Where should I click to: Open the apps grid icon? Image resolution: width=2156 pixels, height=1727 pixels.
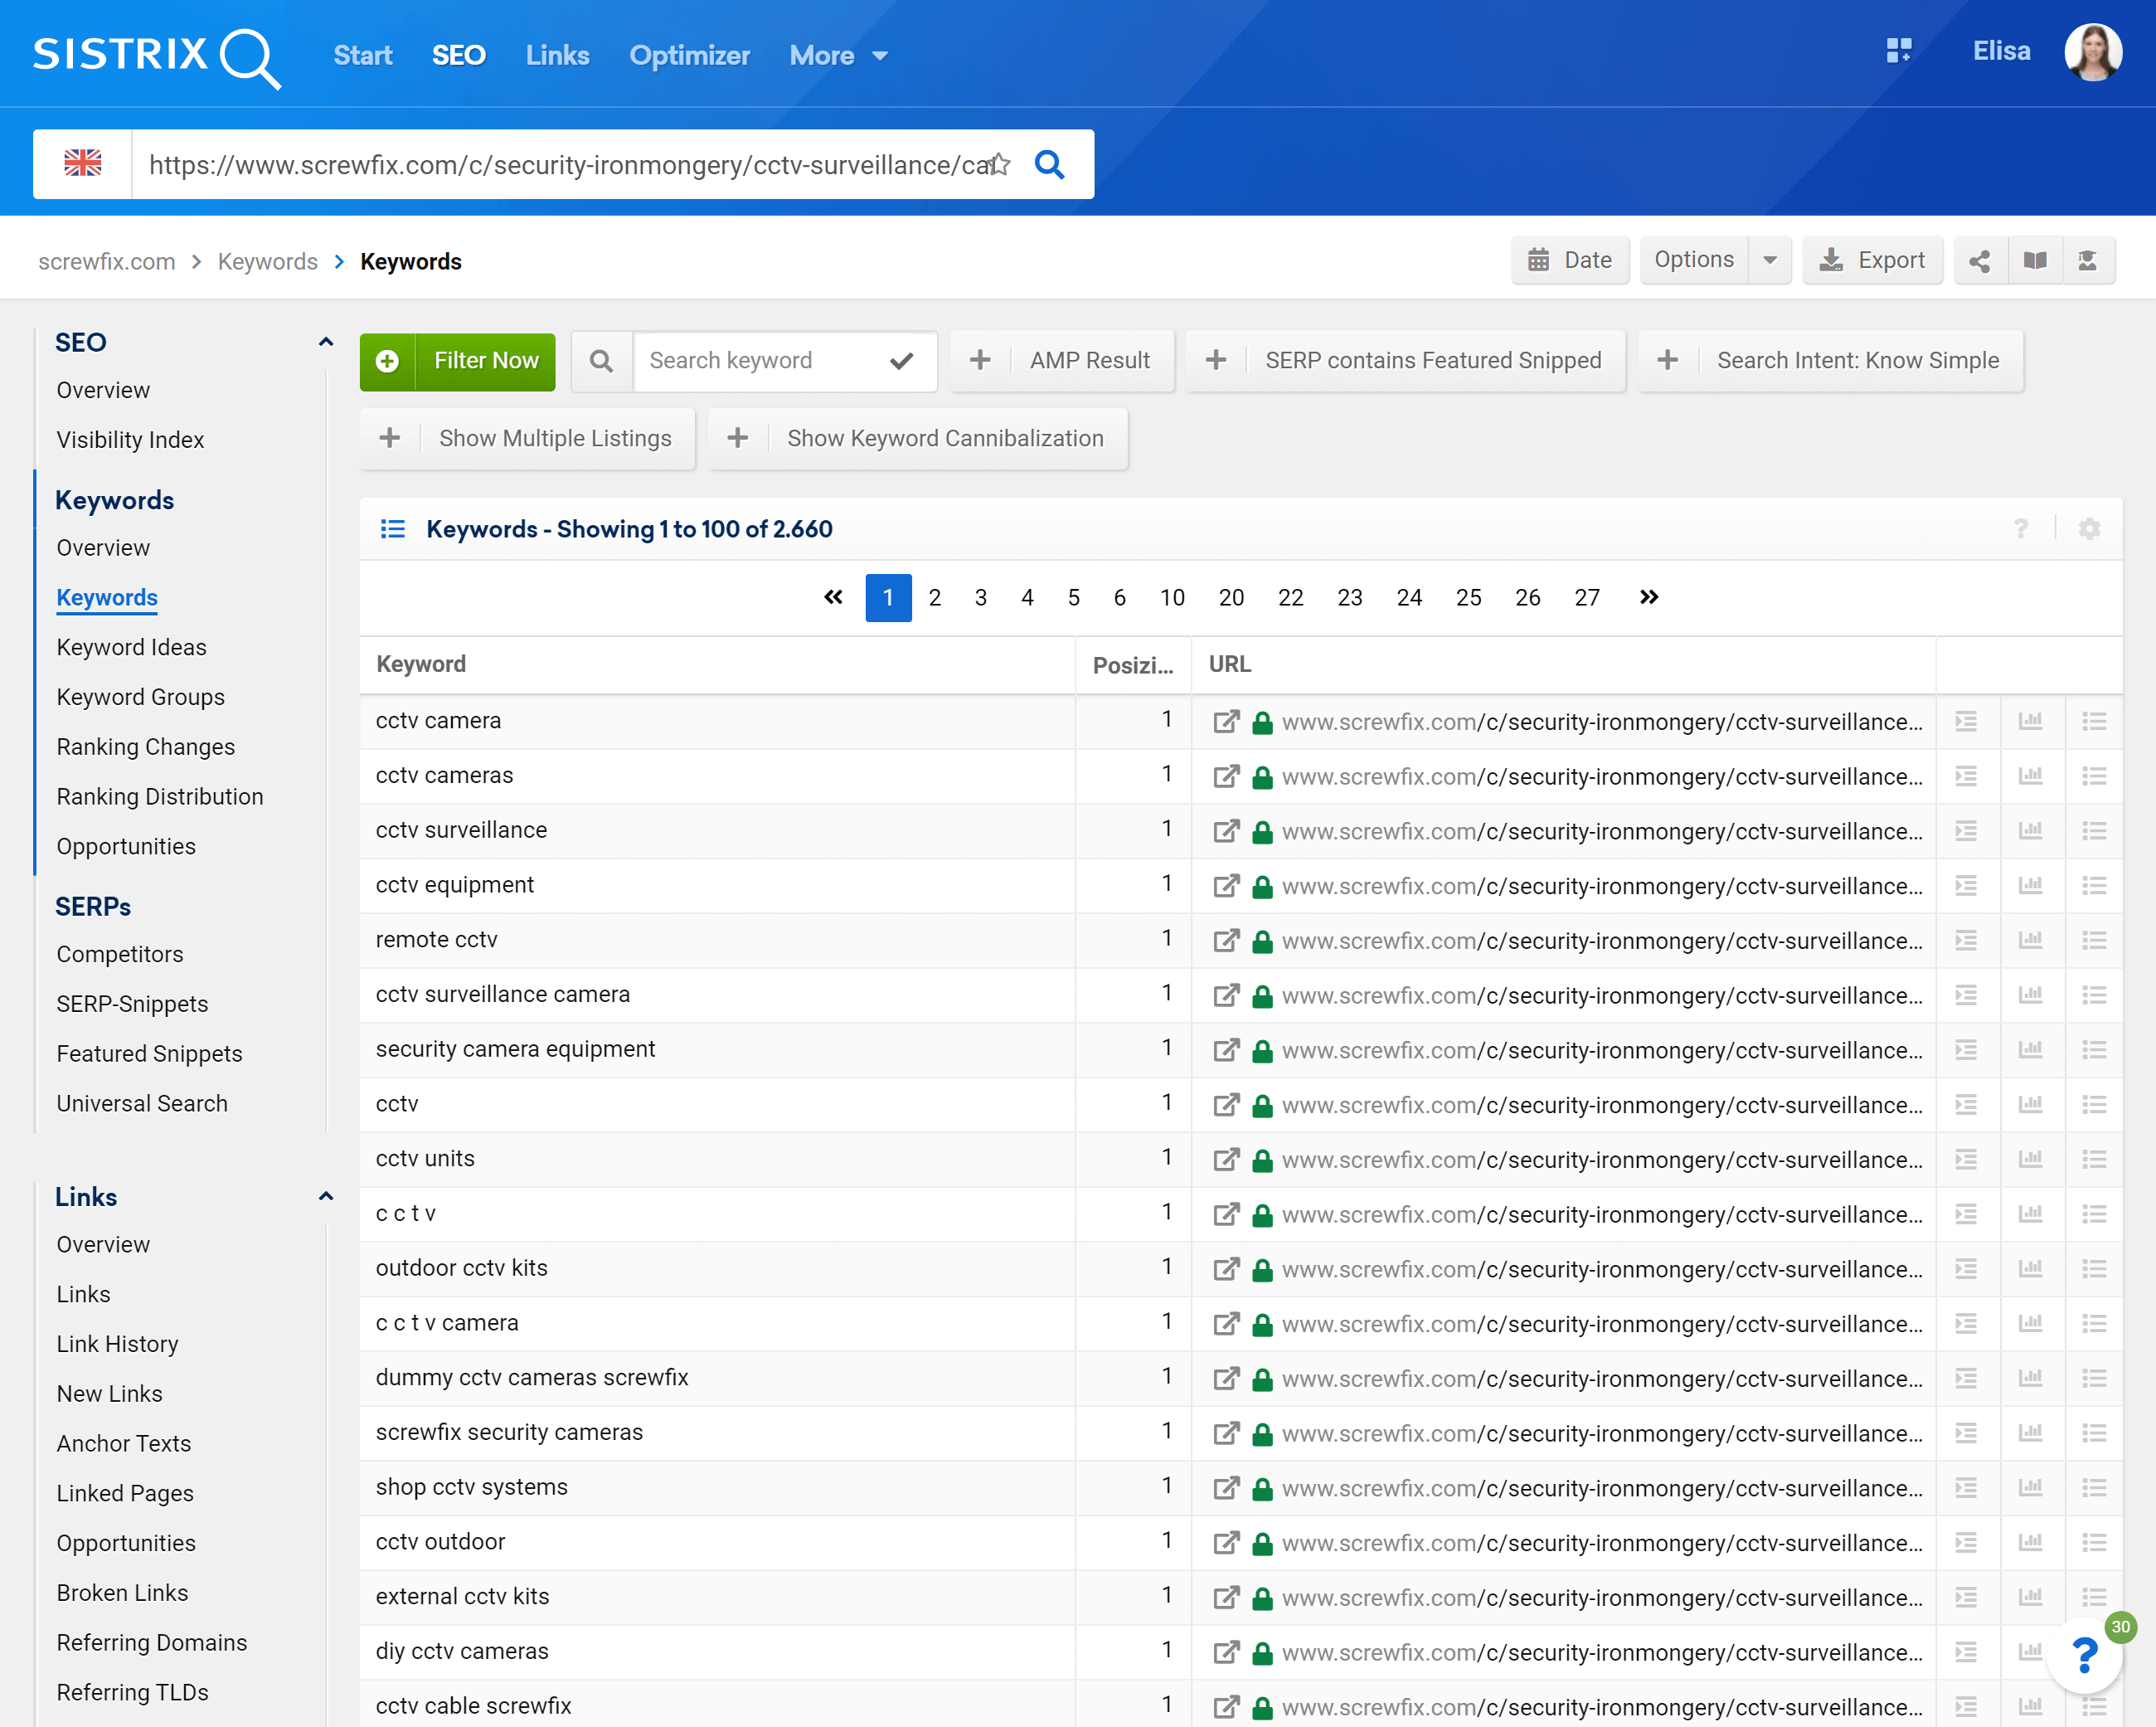(x=1898, y=51)
